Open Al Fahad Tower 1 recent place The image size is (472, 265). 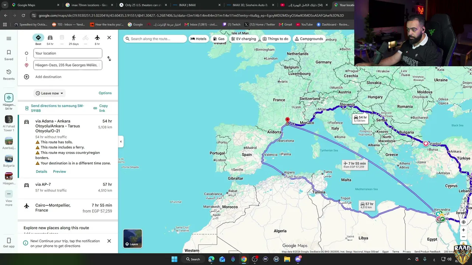pos(9,123)
